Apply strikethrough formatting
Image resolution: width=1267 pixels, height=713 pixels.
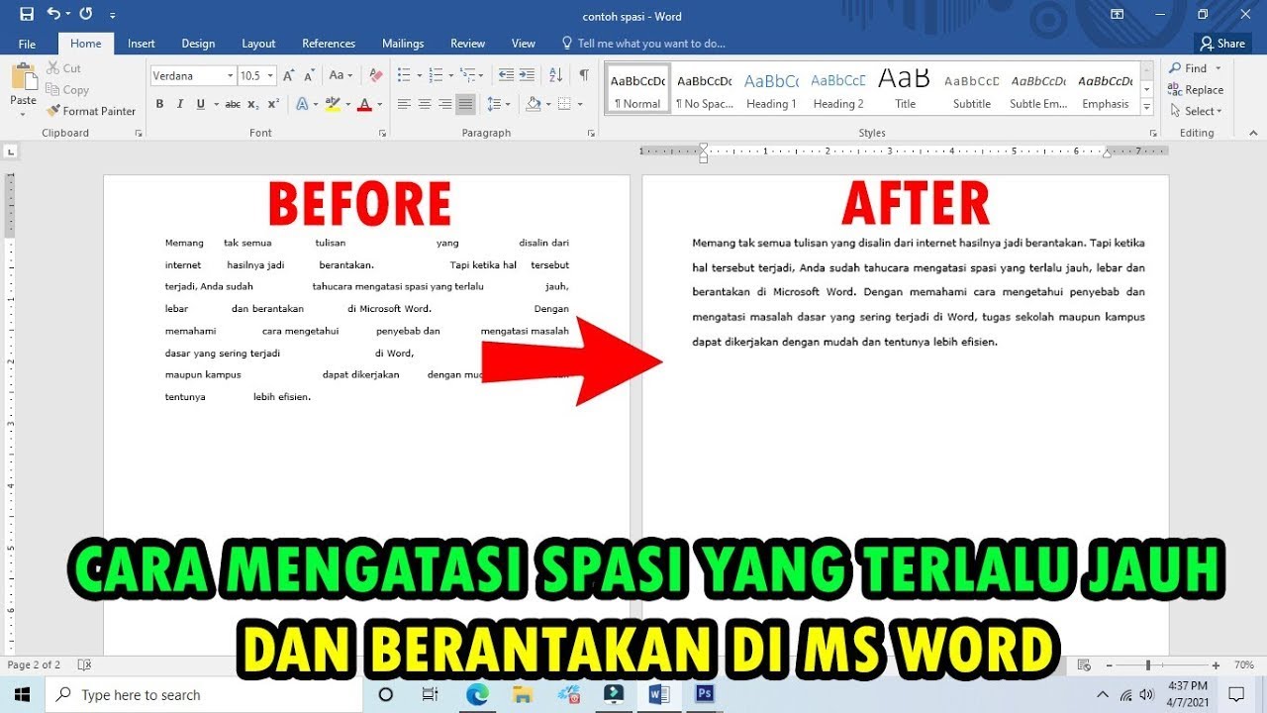[x=233, y=104]
